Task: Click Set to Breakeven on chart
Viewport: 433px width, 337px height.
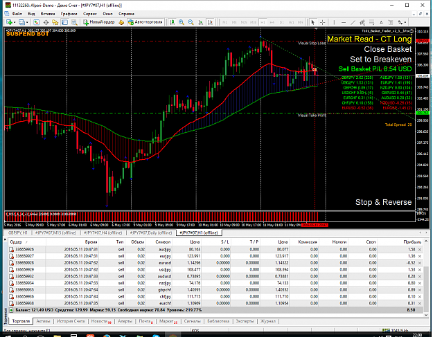Action: point(381,60)
